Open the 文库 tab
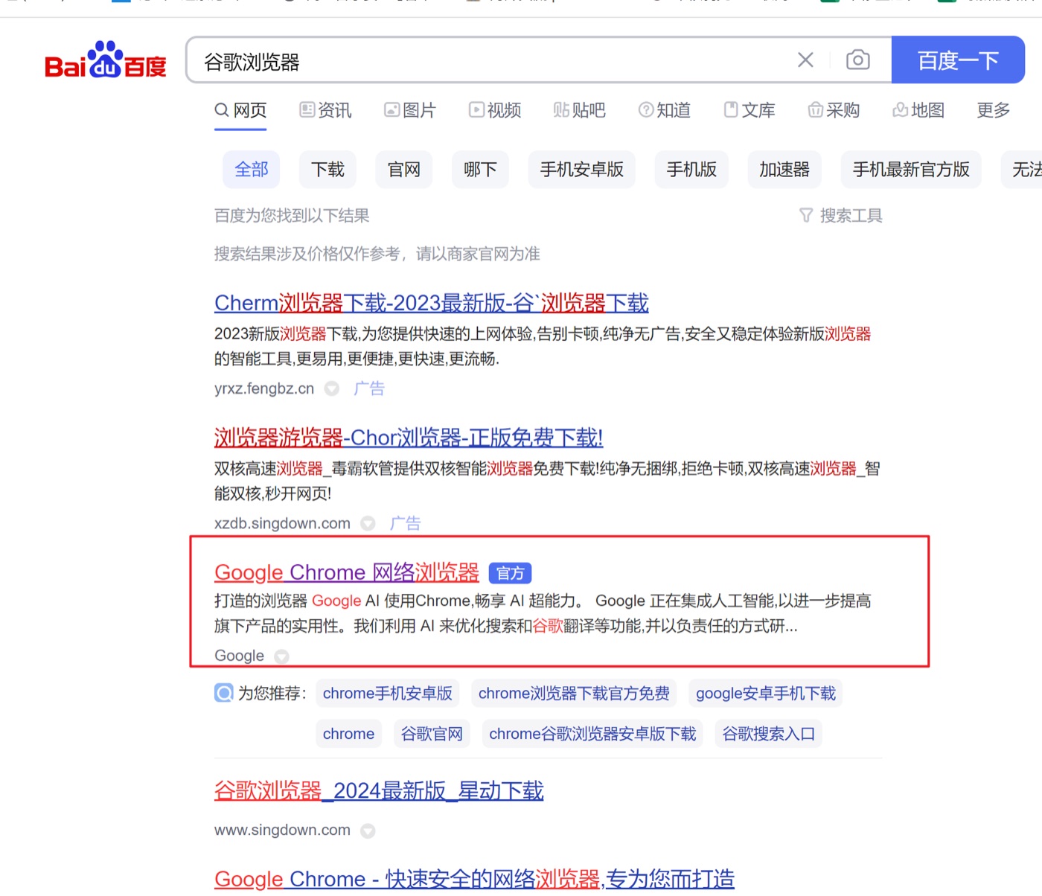The width and height of the screenshot is (1042, 896). point(749,111)
